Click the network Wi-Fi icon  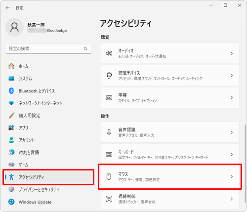coord(11,103)
